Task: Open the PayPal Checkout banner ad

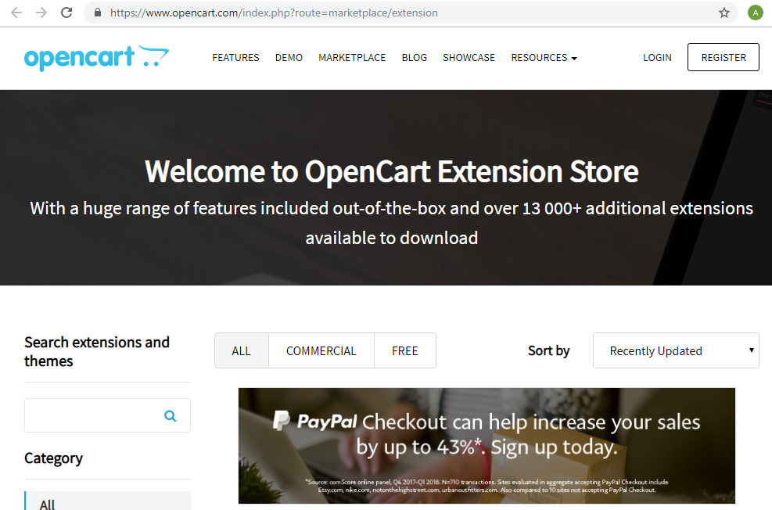Action: pyautogui.click(x=487, y=446)
